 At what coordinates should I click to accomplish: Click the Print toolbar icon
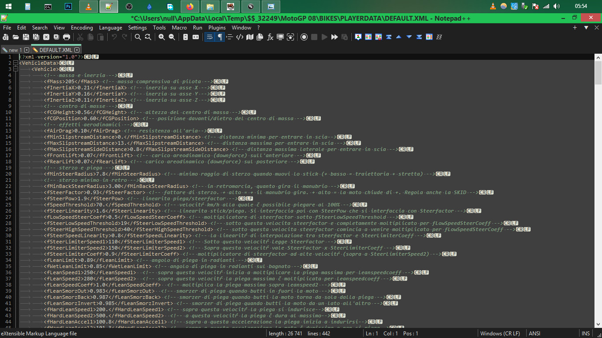[x=66, y=37]
